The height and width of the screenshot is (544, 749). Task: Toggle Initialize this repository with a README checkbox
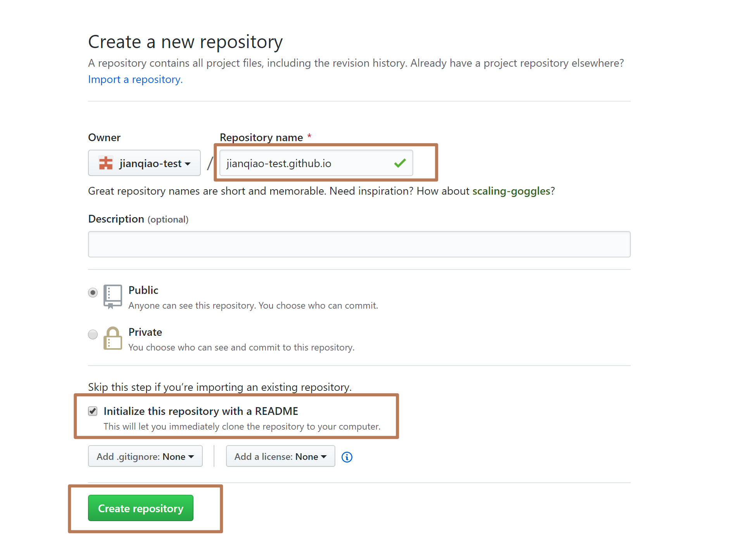coord(93,411)
